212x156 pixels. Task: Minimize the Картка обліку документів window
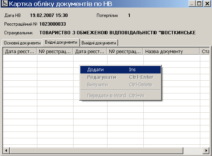coord(192,4)
